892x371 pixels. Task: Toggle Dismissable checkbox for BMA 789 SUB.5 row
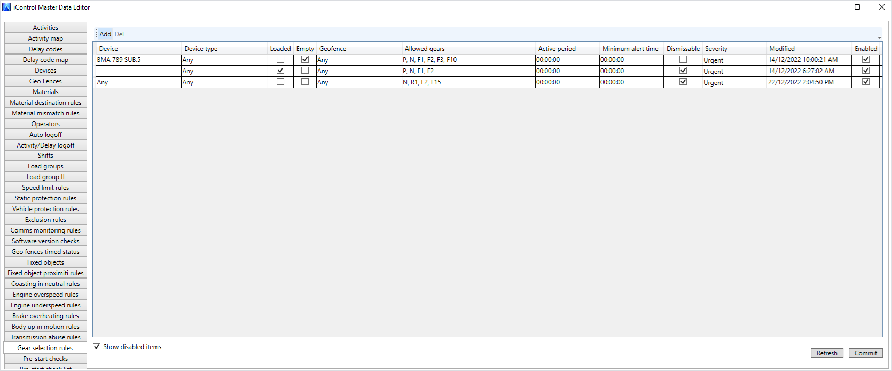(683, 59)
